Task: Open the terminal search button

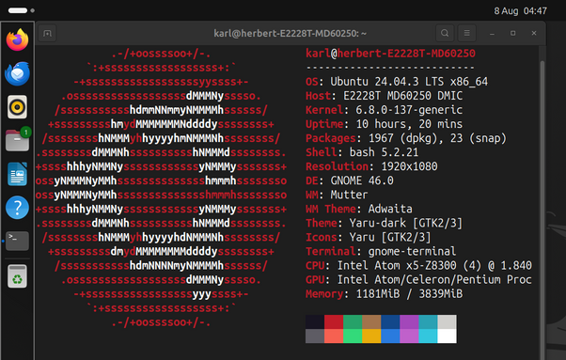Action: click(445, 33)
